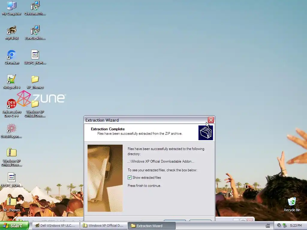Image resolution: width=307 pixels, height=230 pixels.
Task: Launch the ChristmasTh... installer icon
Action: [x=35, y=8]
